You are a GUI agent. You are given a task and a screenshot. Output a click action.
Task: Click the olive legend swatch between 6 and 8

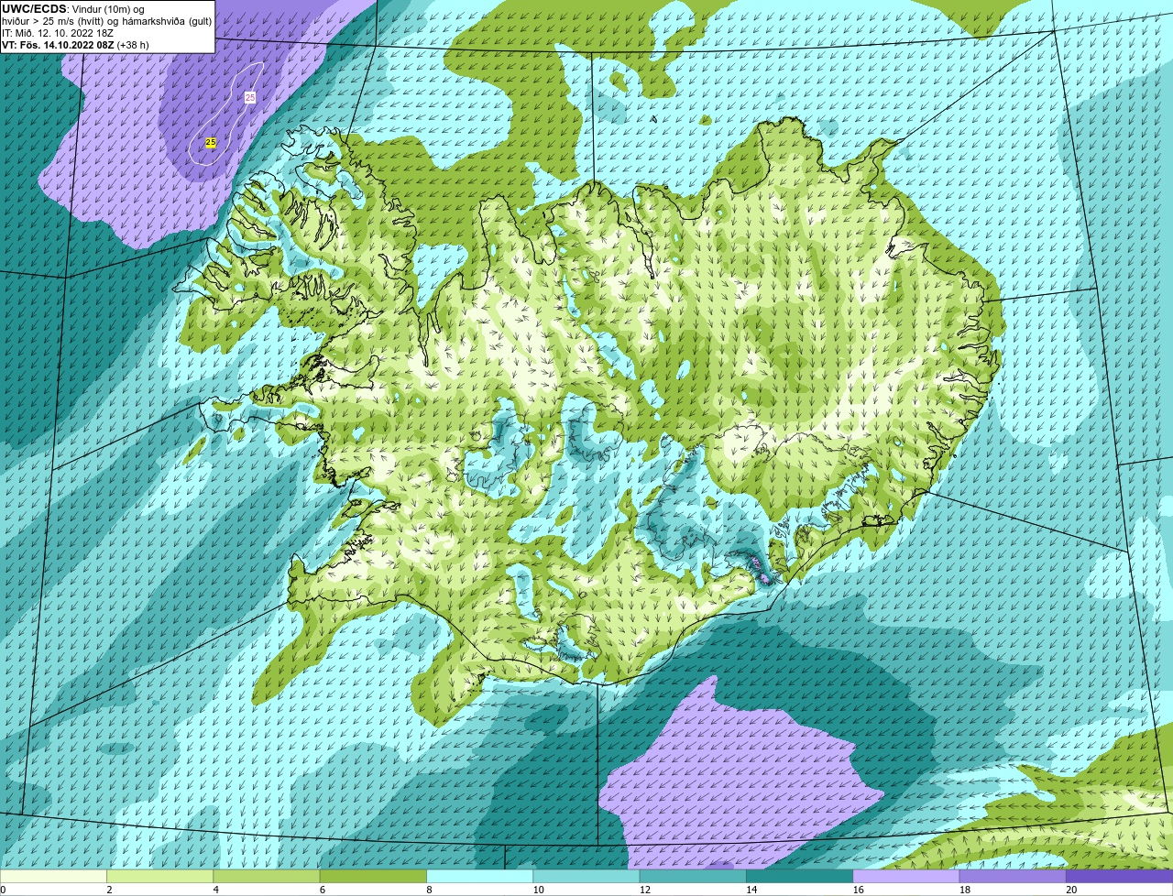click(374, 876)
